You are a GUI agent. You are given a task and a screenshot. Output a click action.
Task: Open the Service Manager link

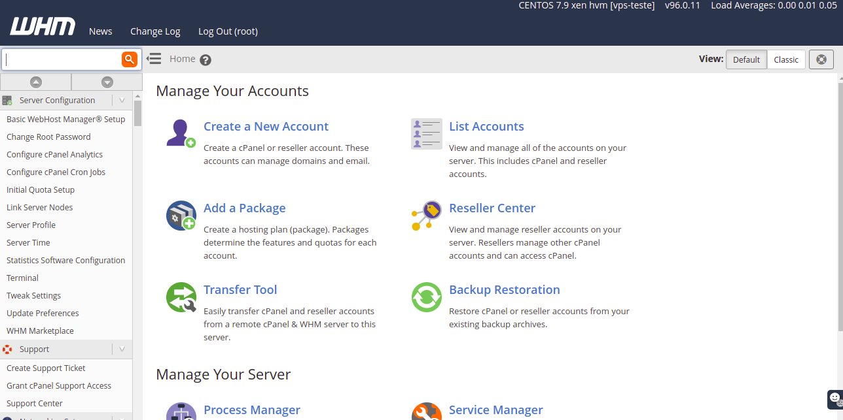tap(496, 410)
